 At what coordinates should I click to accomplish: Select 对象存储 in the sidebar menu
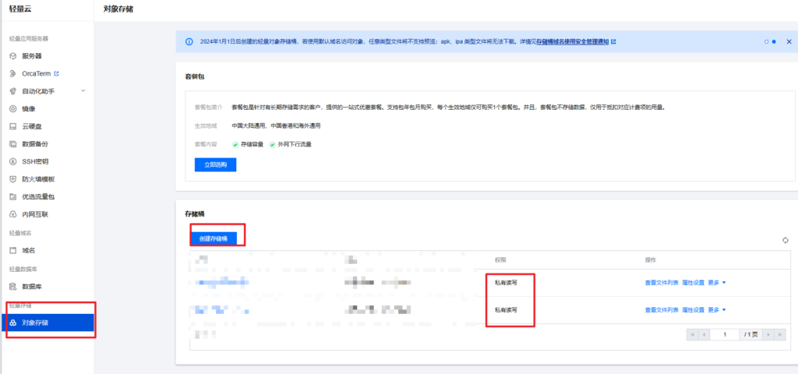[34, 323]
